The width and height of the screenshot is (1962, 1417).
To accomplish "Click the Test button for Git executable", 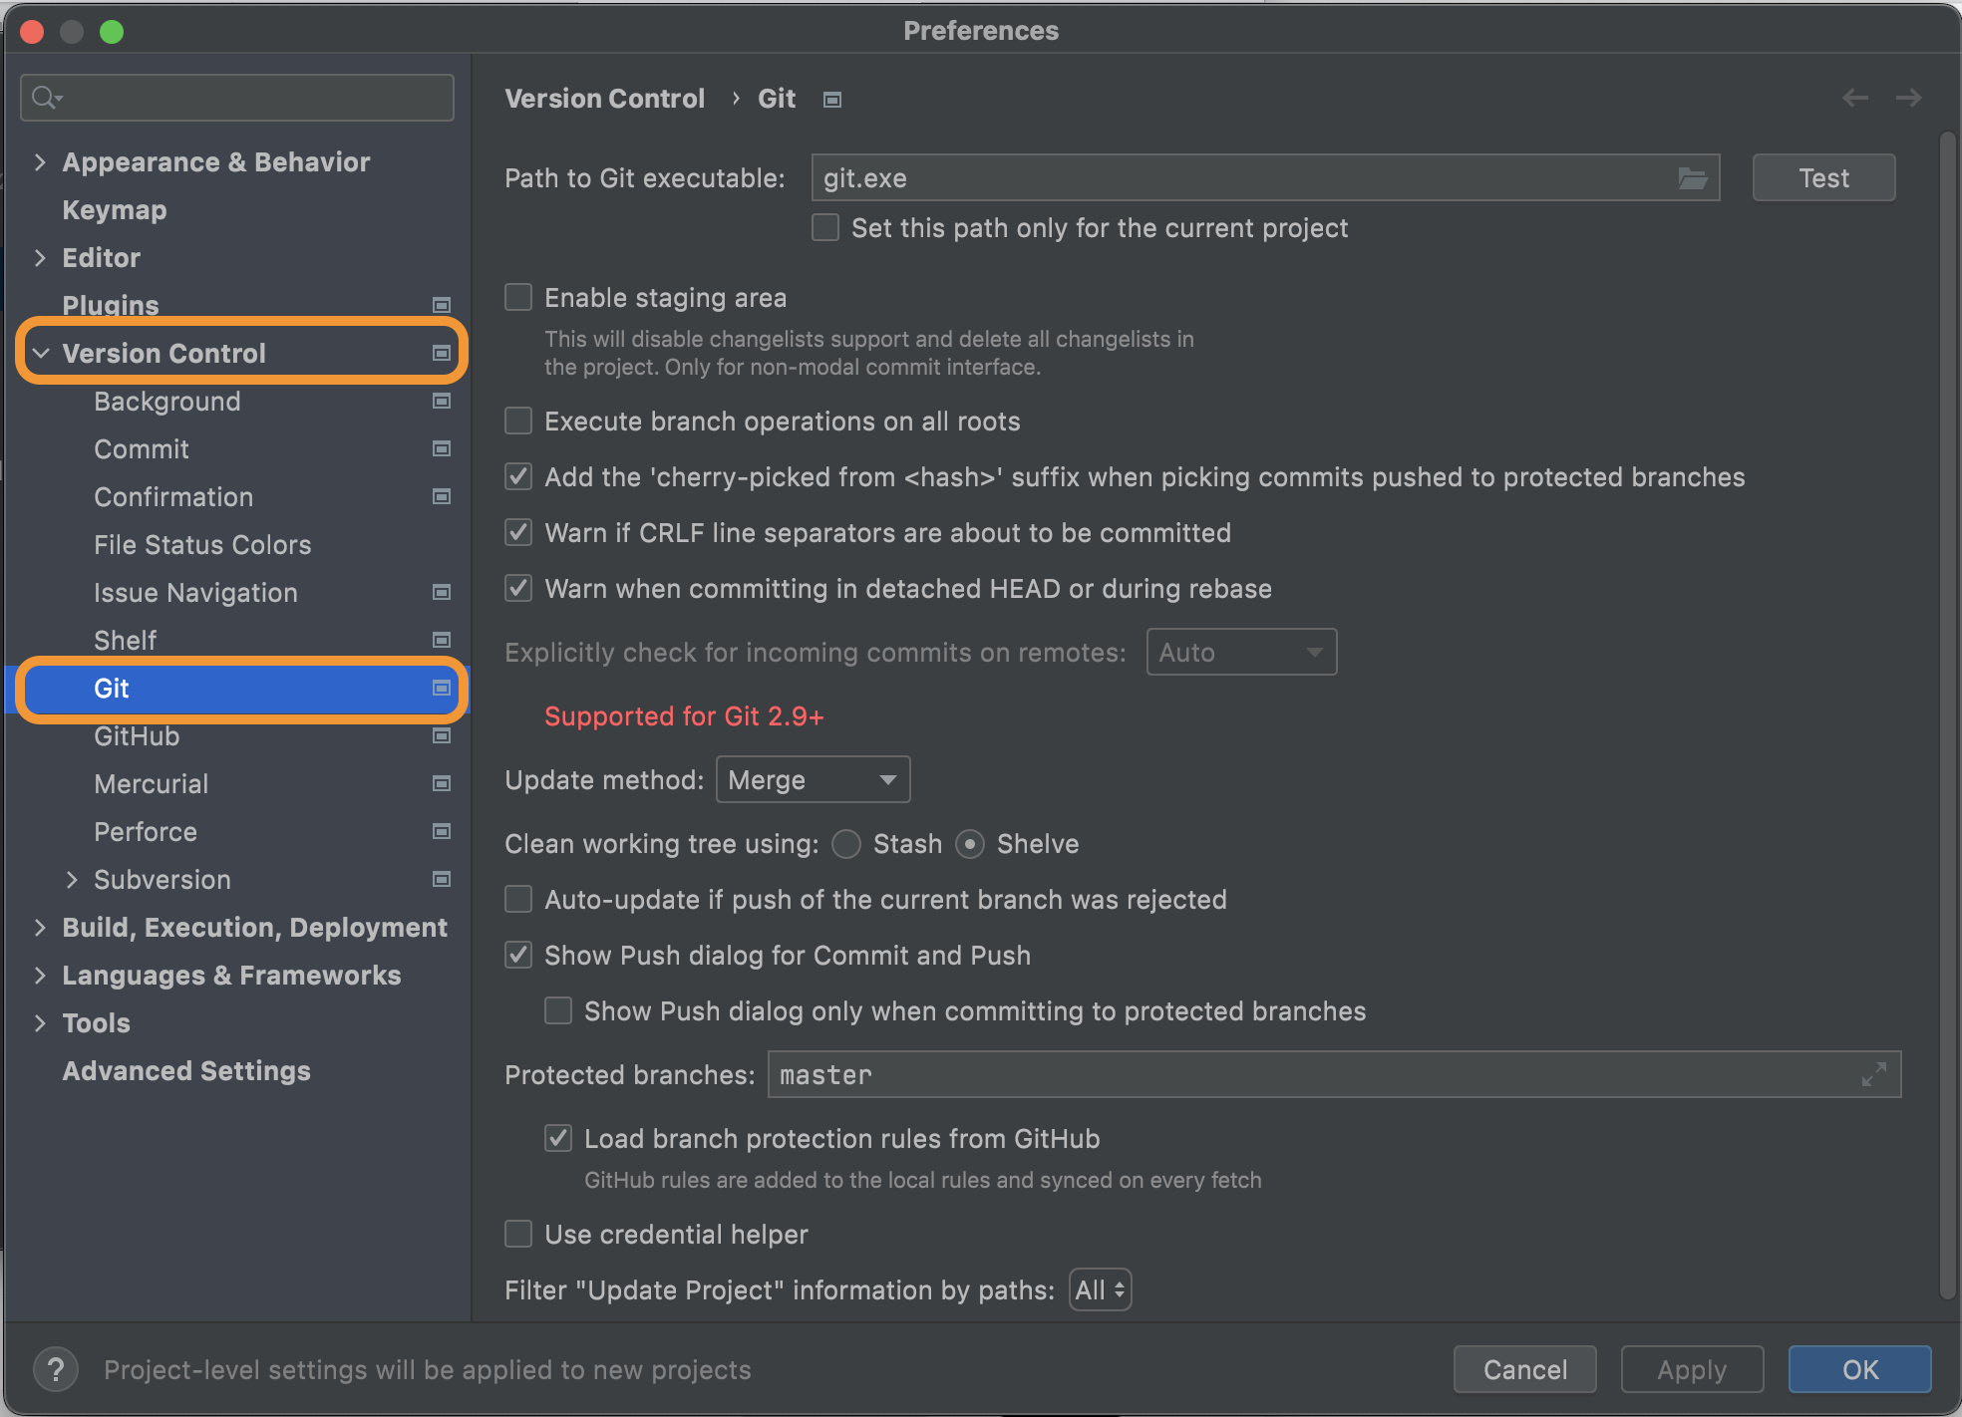I will click(x=1822, y=178).
